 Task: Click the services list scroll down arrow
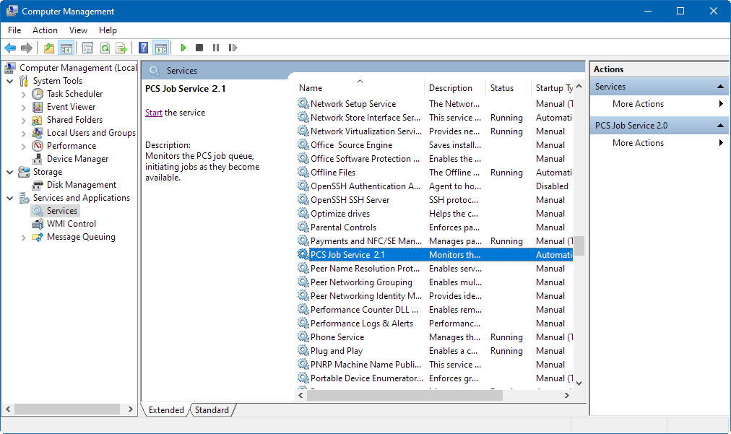(579, 383)
